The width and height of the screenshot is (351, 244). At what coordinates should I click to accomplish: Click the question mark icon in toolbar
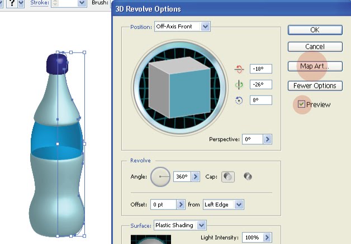coord(12,3)
